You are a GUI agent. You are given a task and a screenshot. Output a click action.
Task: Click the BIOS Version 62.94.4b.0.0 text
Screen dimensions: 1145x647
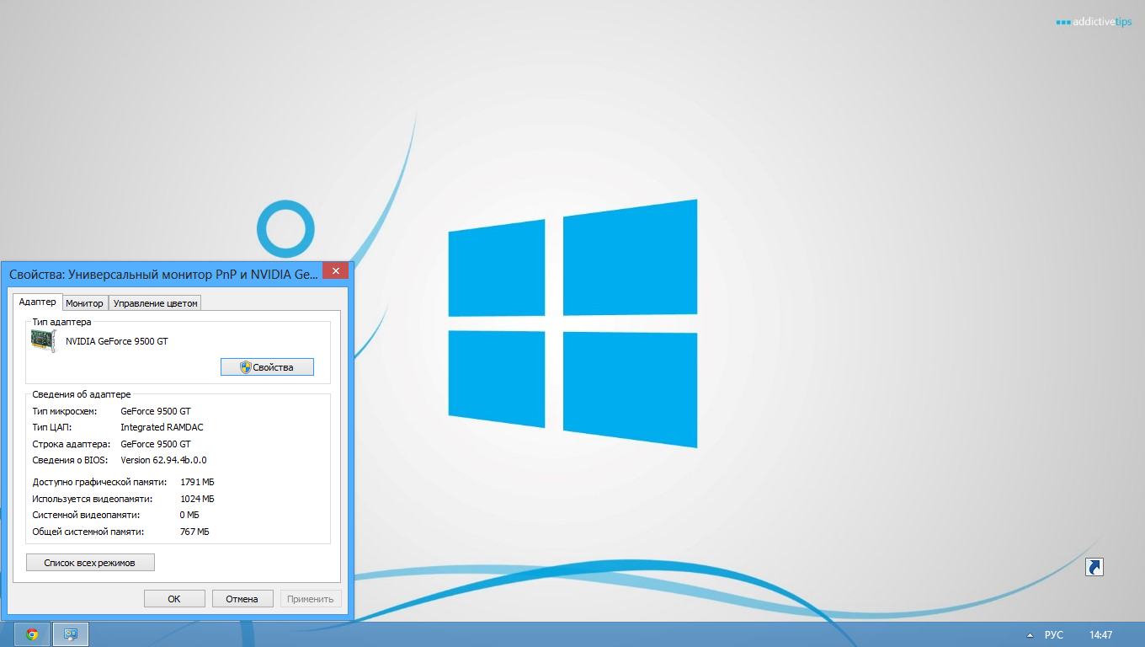point(163,460)
